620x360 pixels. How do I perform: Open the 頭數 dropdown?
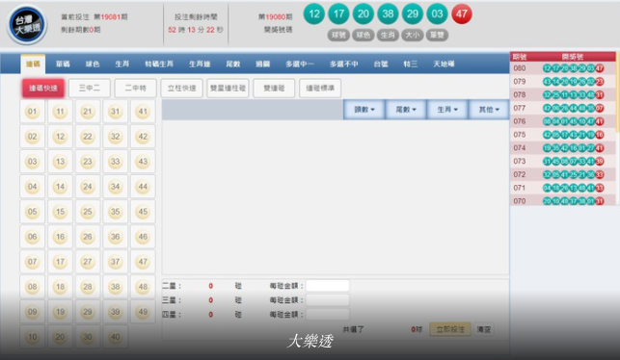pos(364,110)
